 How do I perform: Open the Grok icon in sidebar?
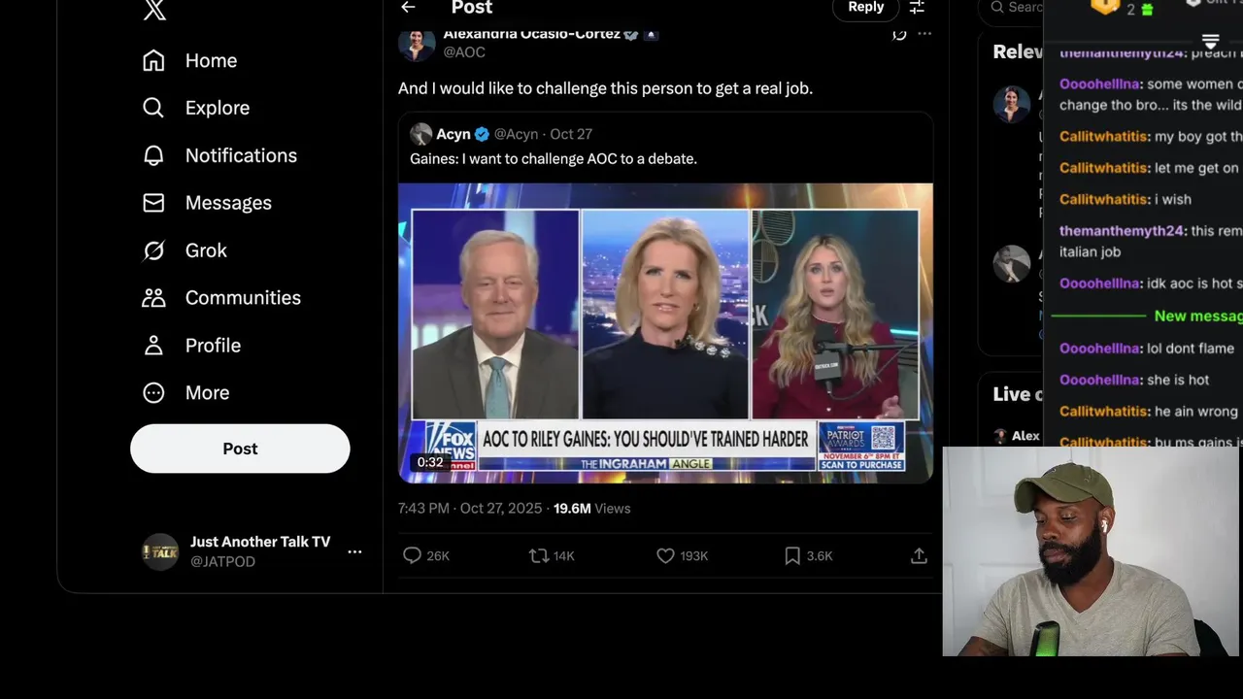click(x=153, y=250)
